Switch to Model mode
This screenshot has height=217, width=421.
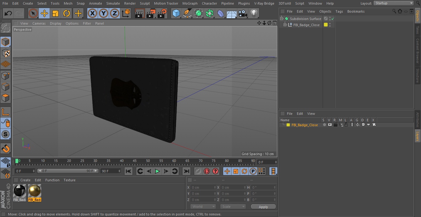(x=6, y=42)
